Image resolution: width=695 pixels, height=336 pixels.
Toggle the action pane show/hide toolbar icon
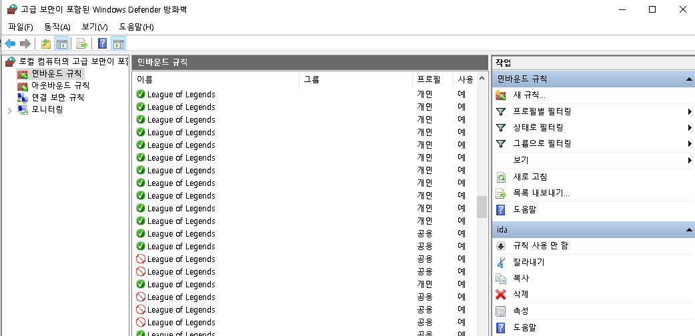(x=118, y=43)
